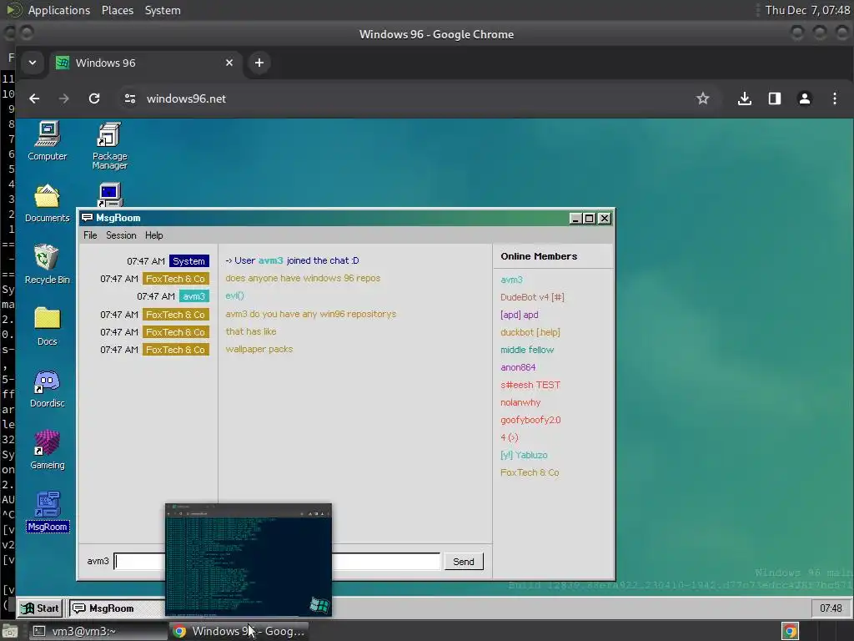
Task: Select the MsgRoom desktop icon
Action: [48, 512]
